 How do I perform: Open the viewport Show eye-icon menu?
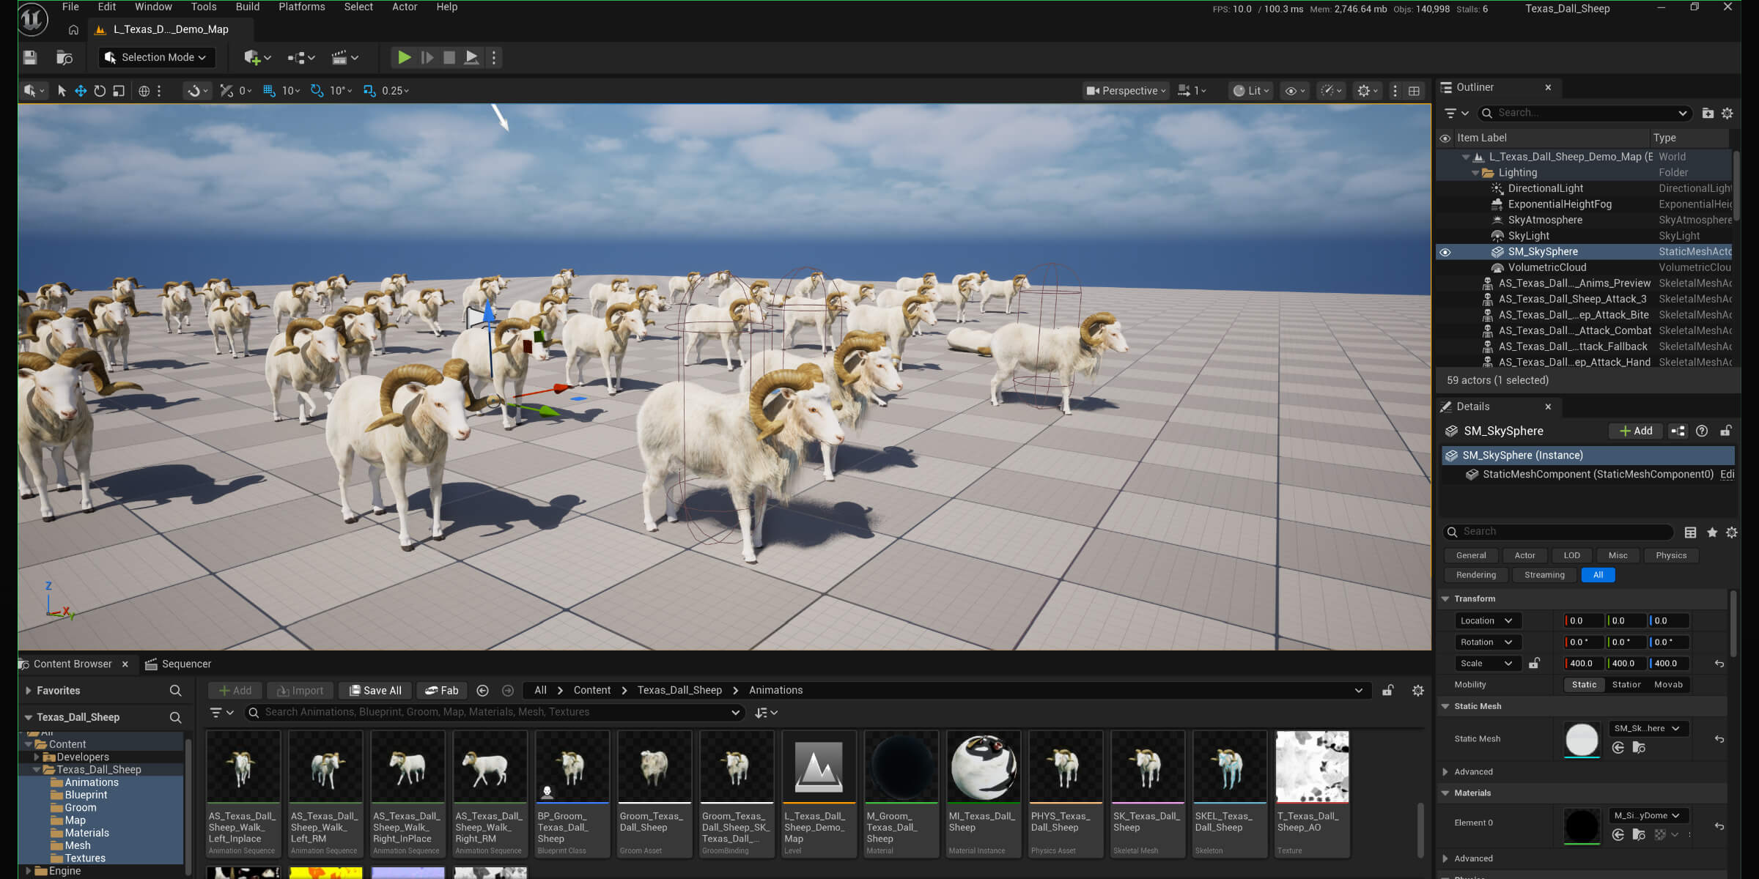(1295, 91)
